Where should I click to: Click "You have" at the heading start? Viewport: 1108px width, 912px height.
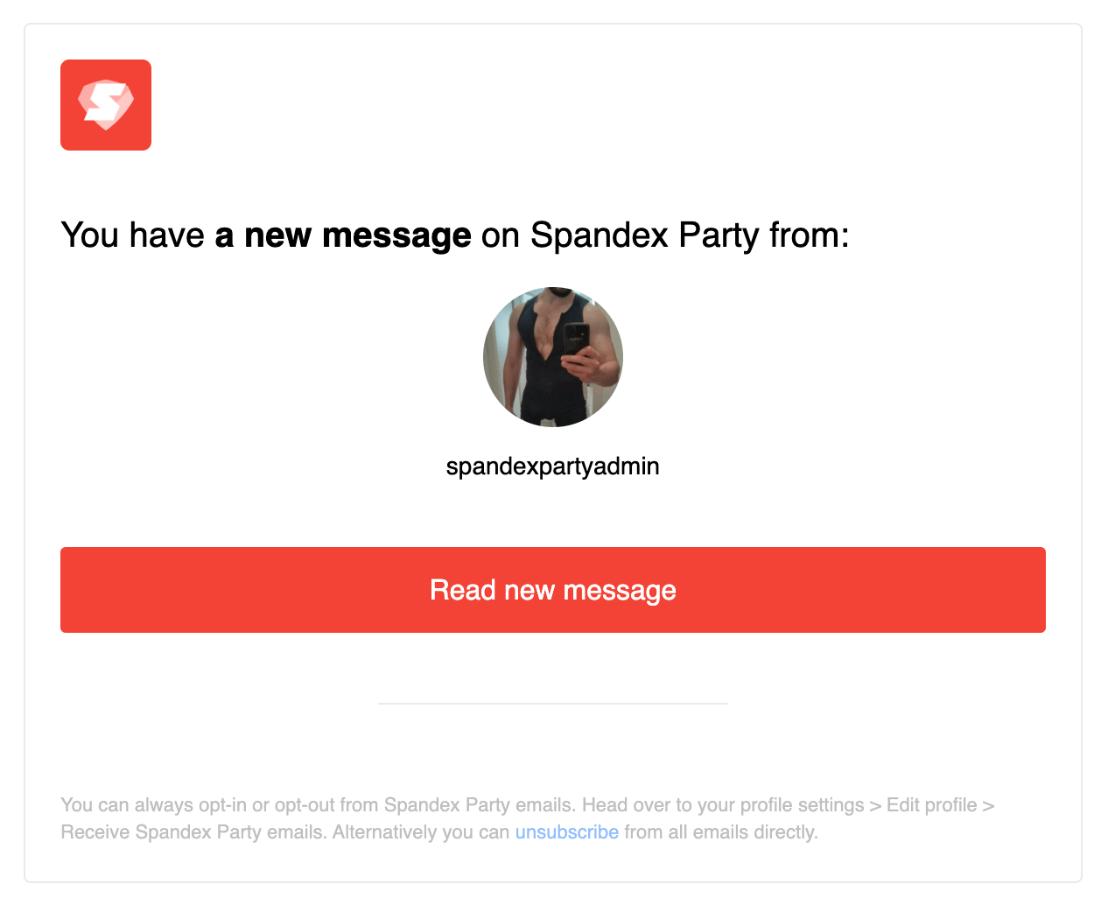click(x=132, y=236)
